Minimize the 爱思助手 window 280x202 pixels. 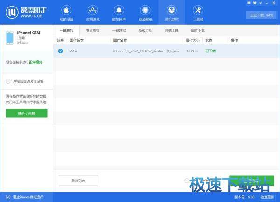pos(267,3)
